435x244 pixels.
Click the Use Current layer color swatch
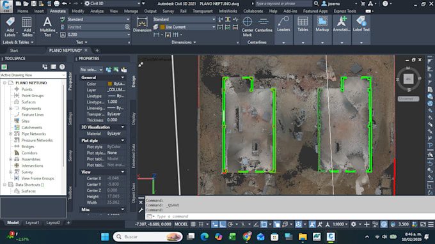click(162, 27)
